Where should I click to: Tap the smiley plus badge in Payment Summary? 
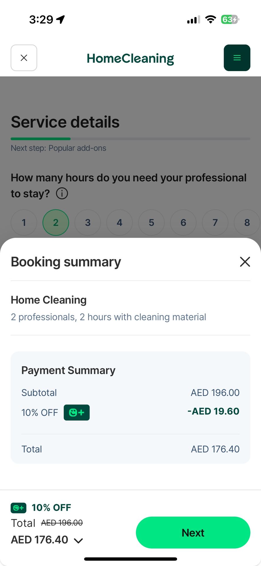(77, 412)
